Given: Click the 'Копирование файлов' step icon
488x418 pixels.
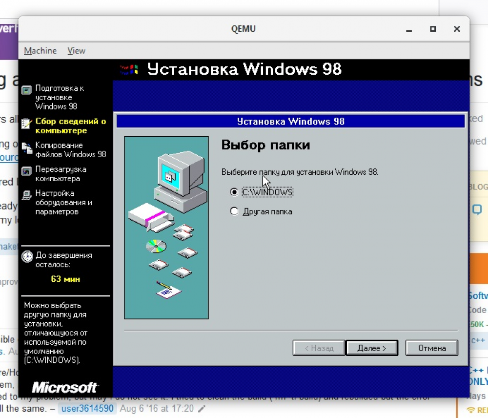Looking at the screenshot, I should (27, 148).
